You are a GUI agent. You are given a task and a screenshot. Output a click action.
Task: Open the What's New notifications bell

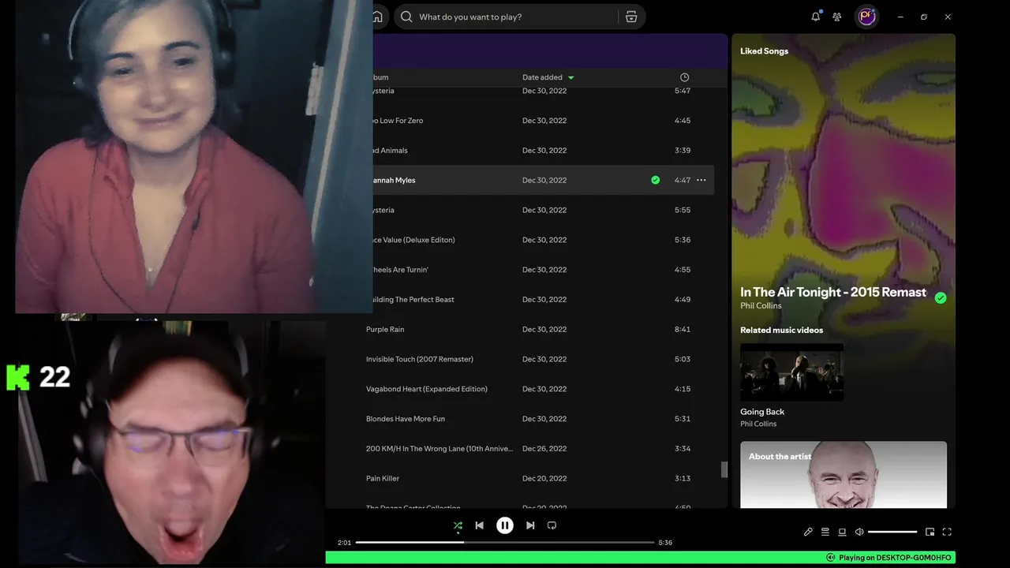816,17
